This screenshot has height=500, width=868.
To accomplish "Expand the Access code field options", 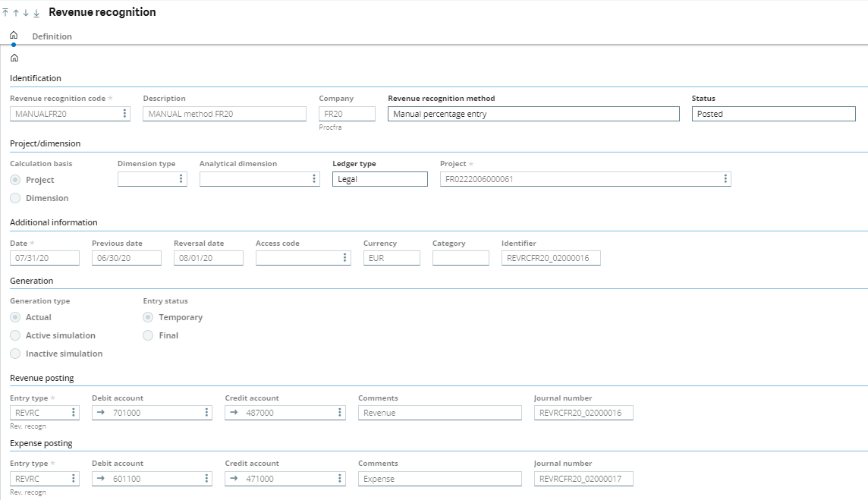I will pos(345,258).
